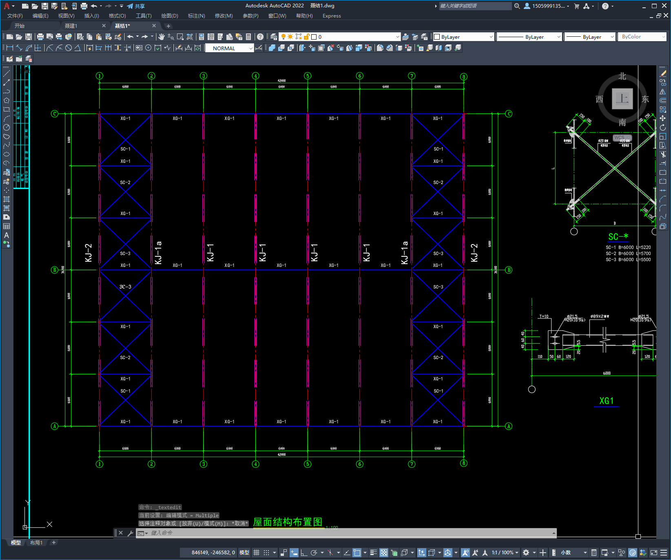
Task: Select the Polygon draw tool
Action: click(x=7, y=100)
